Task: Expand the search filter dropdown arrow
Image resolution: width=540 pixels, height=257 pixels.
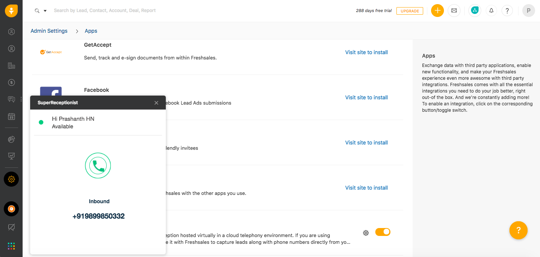Action: click(45, 11)
